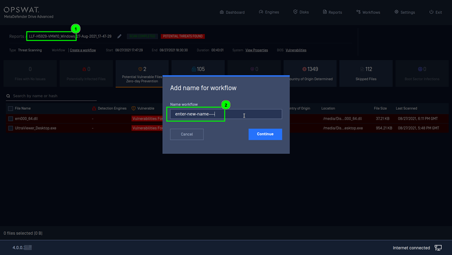Screen dimensions: 452x255
Task: Click the Exit power icon
Action: tap(431, 12)
